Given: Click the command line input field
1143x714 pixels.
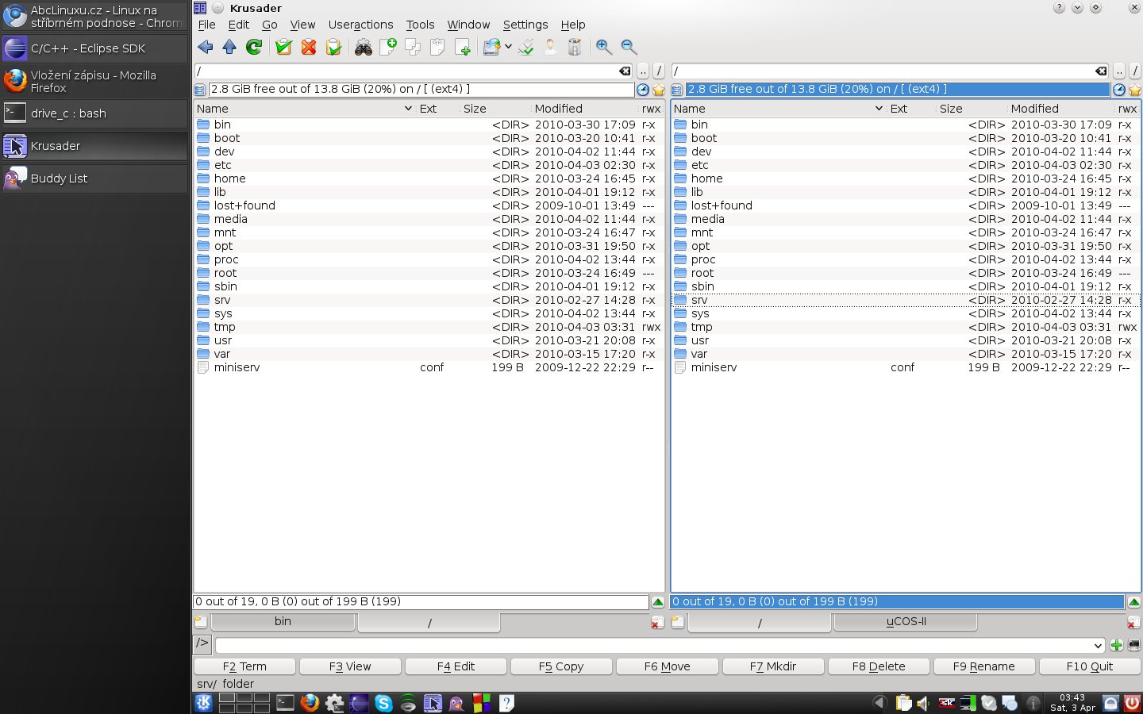Looking at the screenshot, I should [651, 646].
